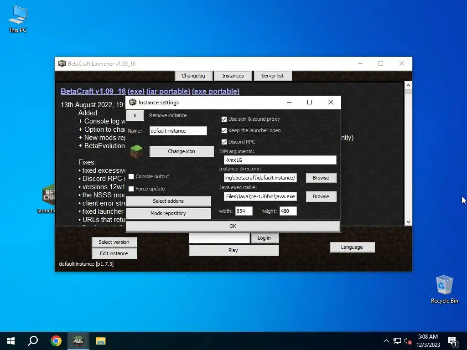Uncheck Keep the launcher open
Screen dimensions: 467x350
224,130
